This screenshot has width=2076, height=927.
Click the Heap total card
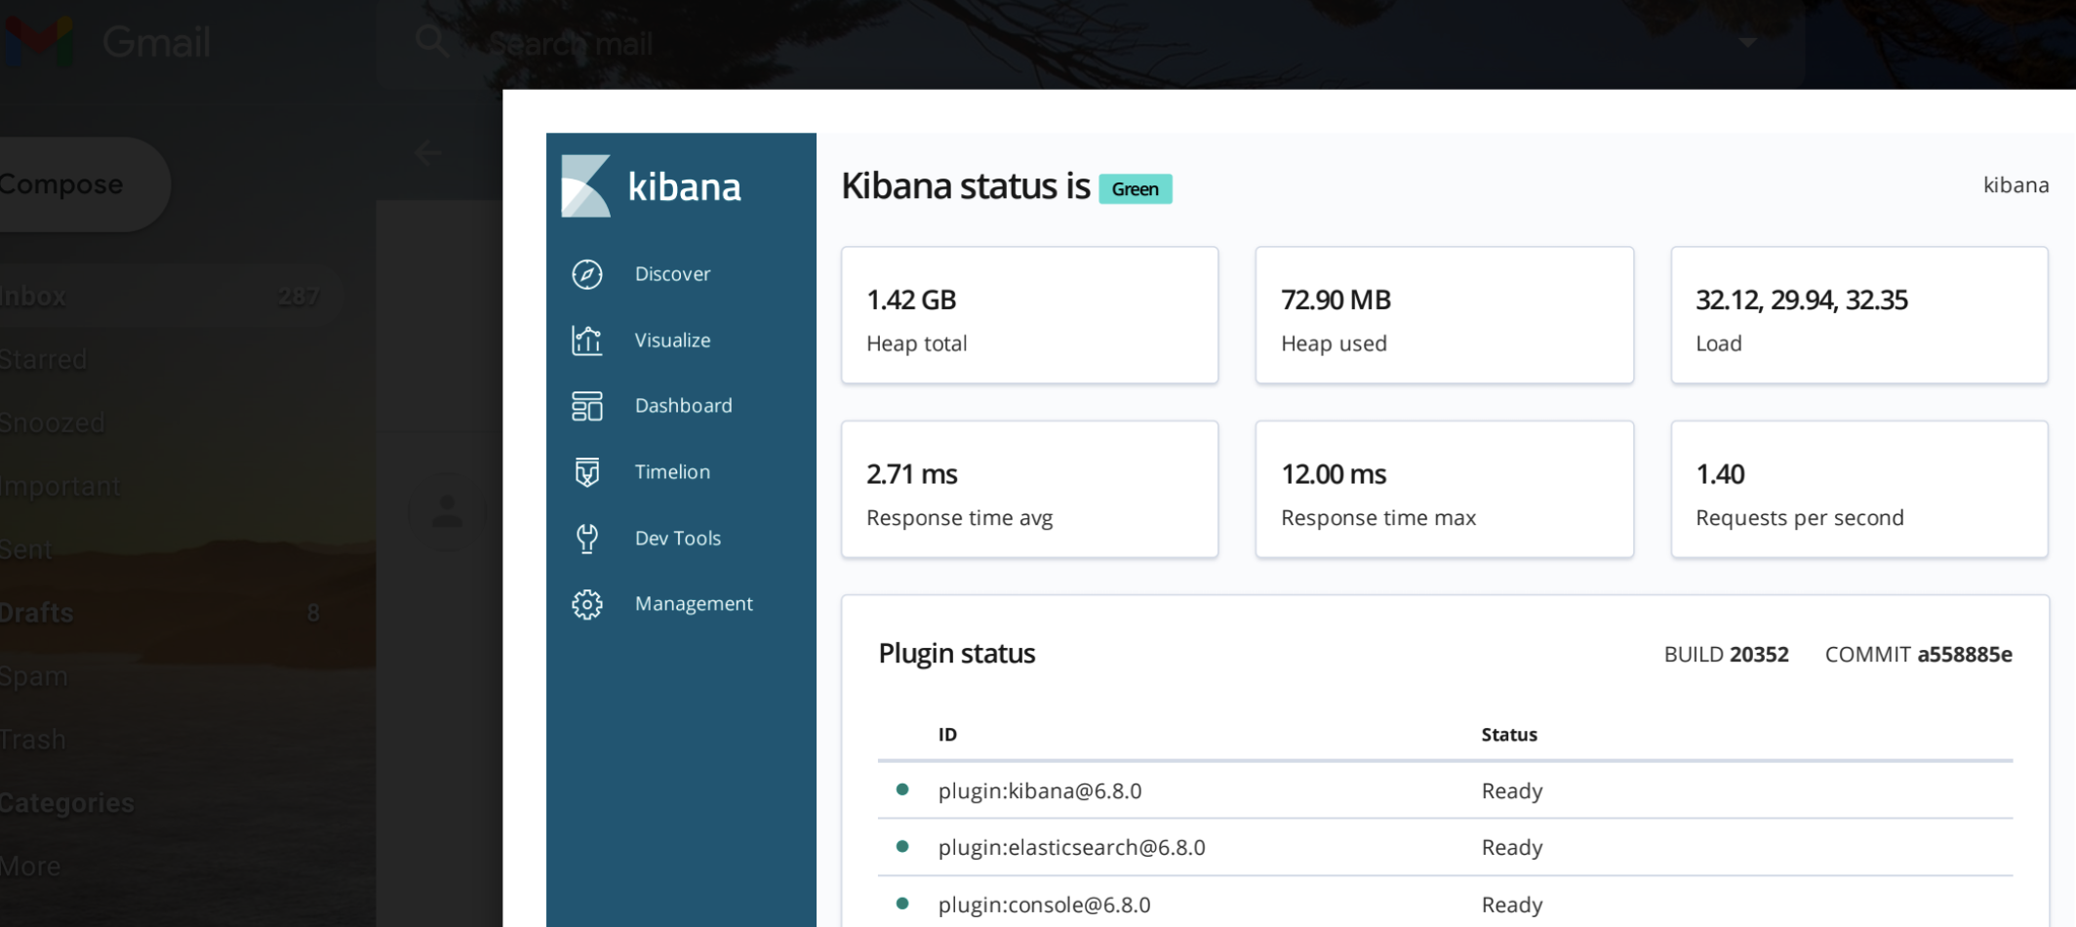(1029, 315)
